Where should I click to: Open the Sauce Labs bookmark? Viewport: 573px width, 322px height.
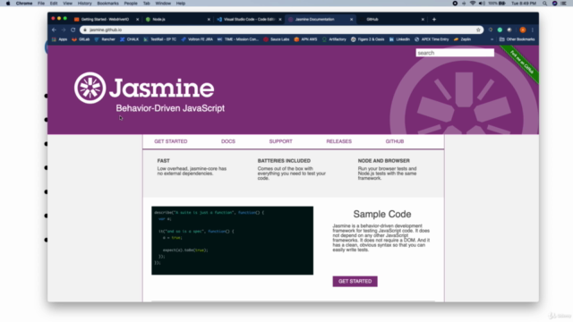(277, 39)
